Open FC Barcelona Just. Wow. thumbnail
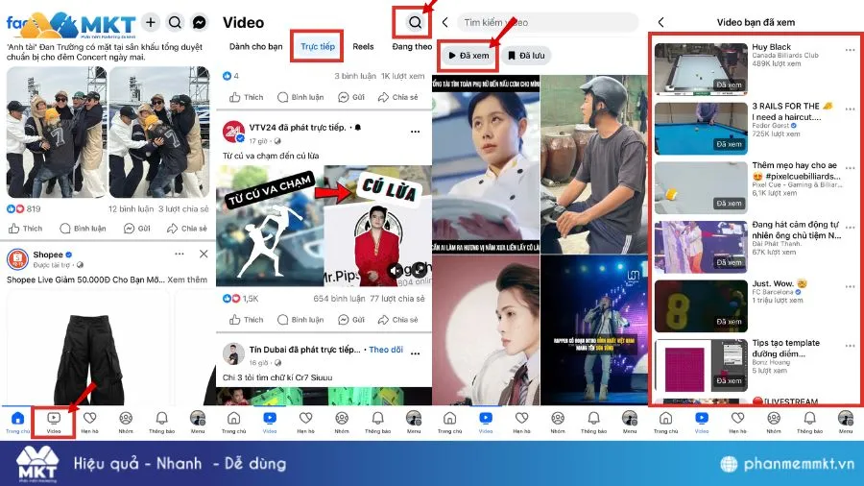 point(701,305)
